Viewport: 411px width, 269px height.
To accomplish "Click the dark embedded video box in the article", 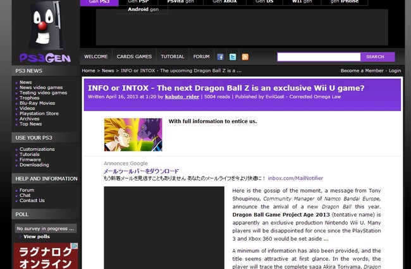I will tap(164, 228).
